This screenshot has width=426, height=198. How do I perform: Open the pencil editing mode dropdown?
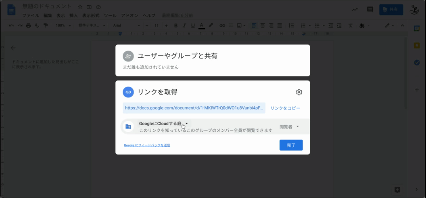coord(389,25)
